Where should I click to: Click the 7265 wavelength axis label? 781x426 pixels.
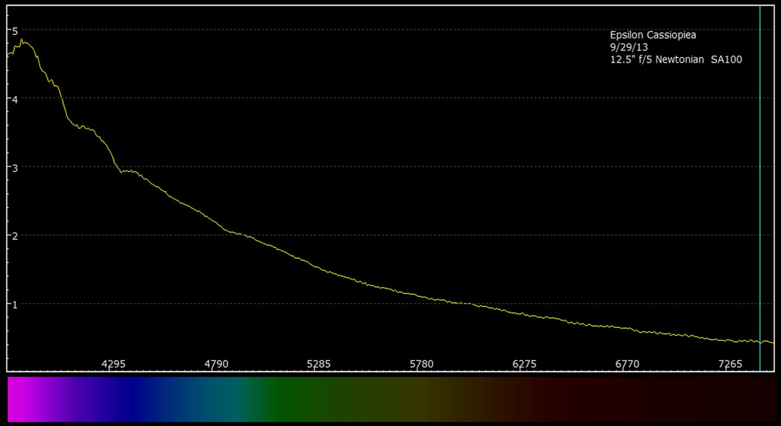coord(730,364)
